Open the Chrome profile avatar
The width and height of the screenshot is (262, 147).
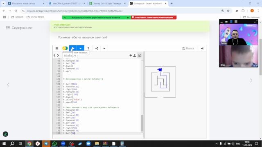click(252, 11)
